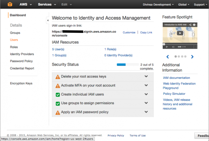Open the 0 Identity Provider(s) link
The width and height of the screenshot is (209, 141).
(118, 55)
